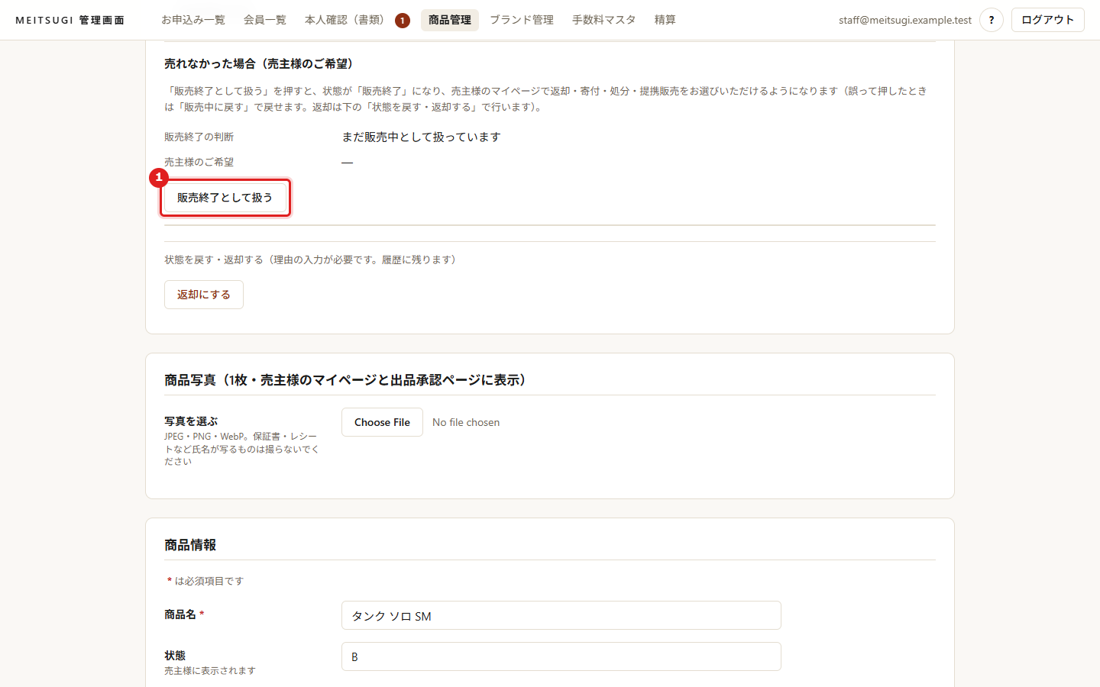Click the 返却にする button

(x=204, y=295)
